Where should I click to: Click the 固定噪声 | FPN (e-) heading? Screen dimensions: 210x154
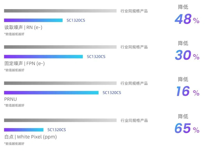point(25,63)
